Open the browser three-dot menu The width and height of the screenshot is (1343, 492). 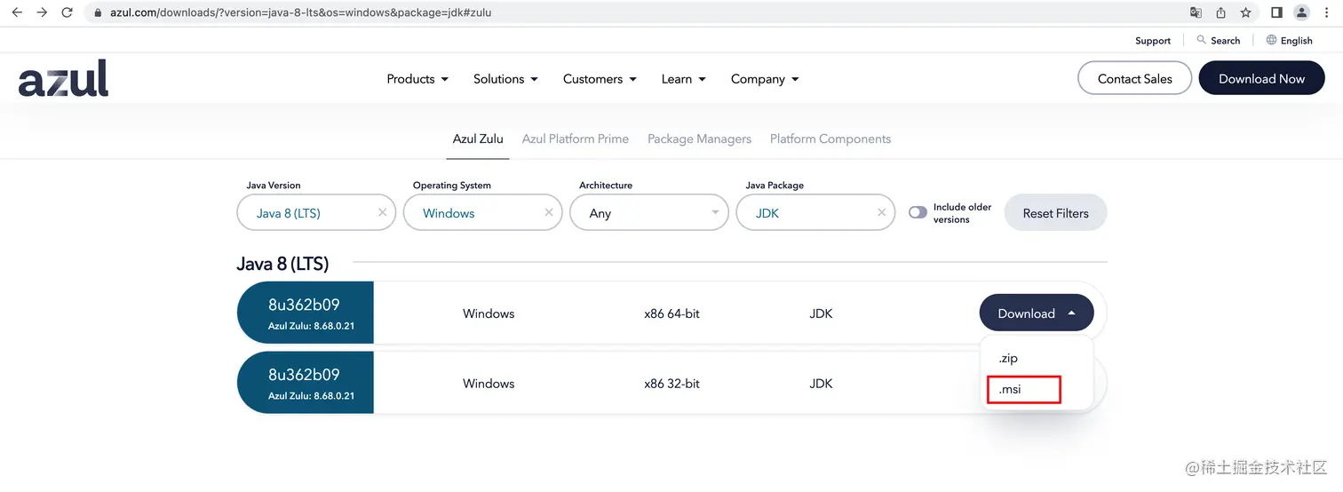[x=1326, y=12]
